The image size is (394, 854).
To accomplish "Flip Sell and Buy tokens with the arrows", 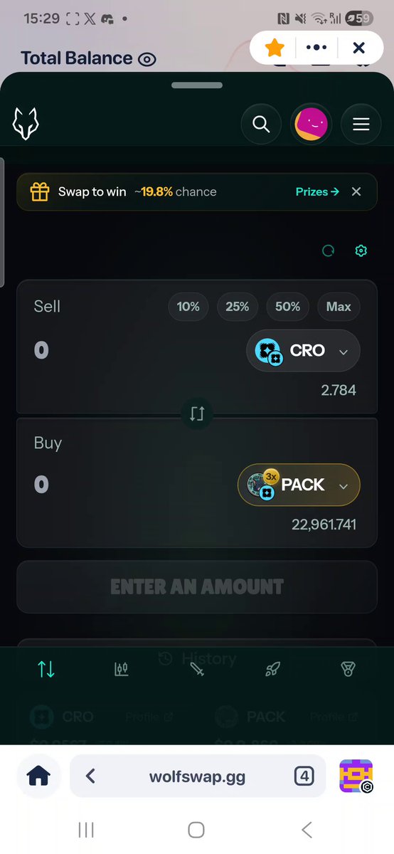I will tap(197, 413).
